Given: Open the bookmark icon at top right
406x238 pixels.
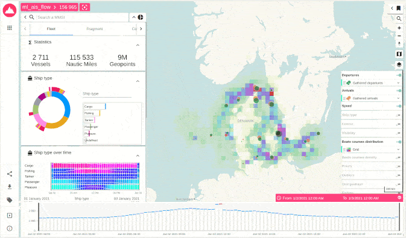Looking at the screenshot, I should click(x=399, y=8).
